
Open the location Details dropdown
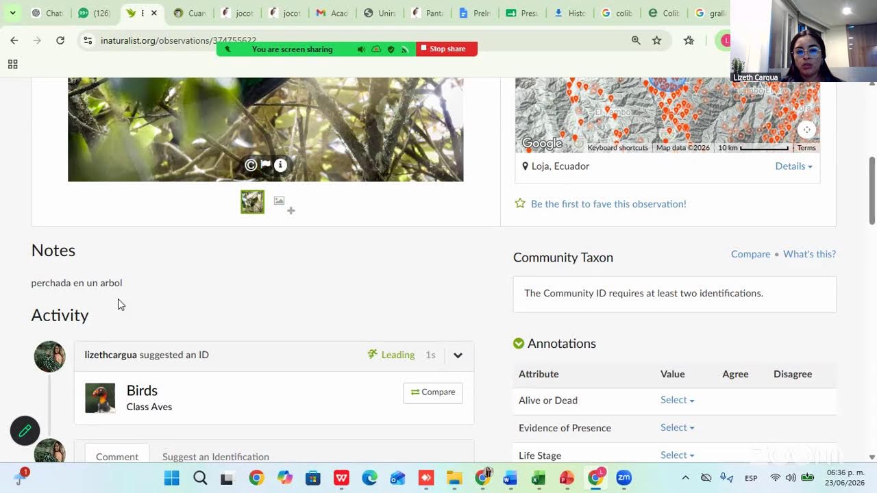[x=793, y=166]
